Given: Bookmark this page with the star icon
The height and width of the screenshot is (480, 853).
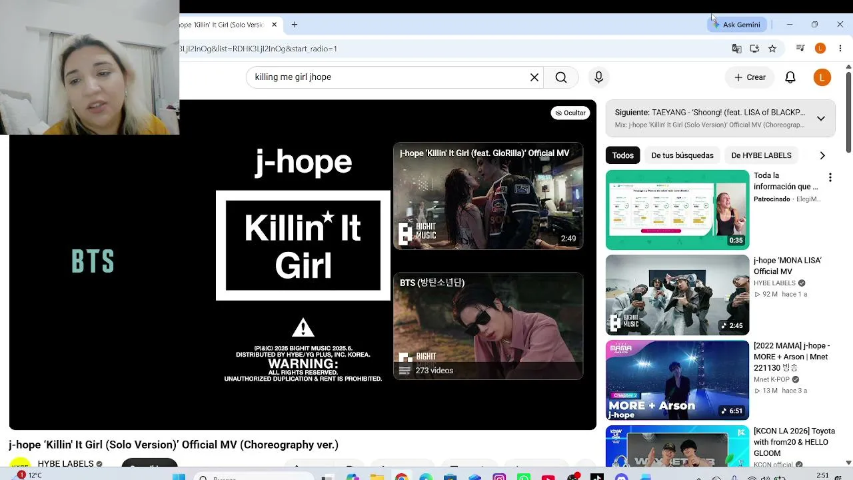Looking at the screenshot, I should (x=772, y=49).
